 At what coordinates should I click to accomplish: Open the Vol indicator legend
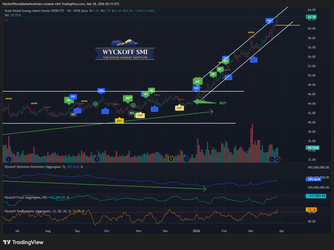click(7, 15)
